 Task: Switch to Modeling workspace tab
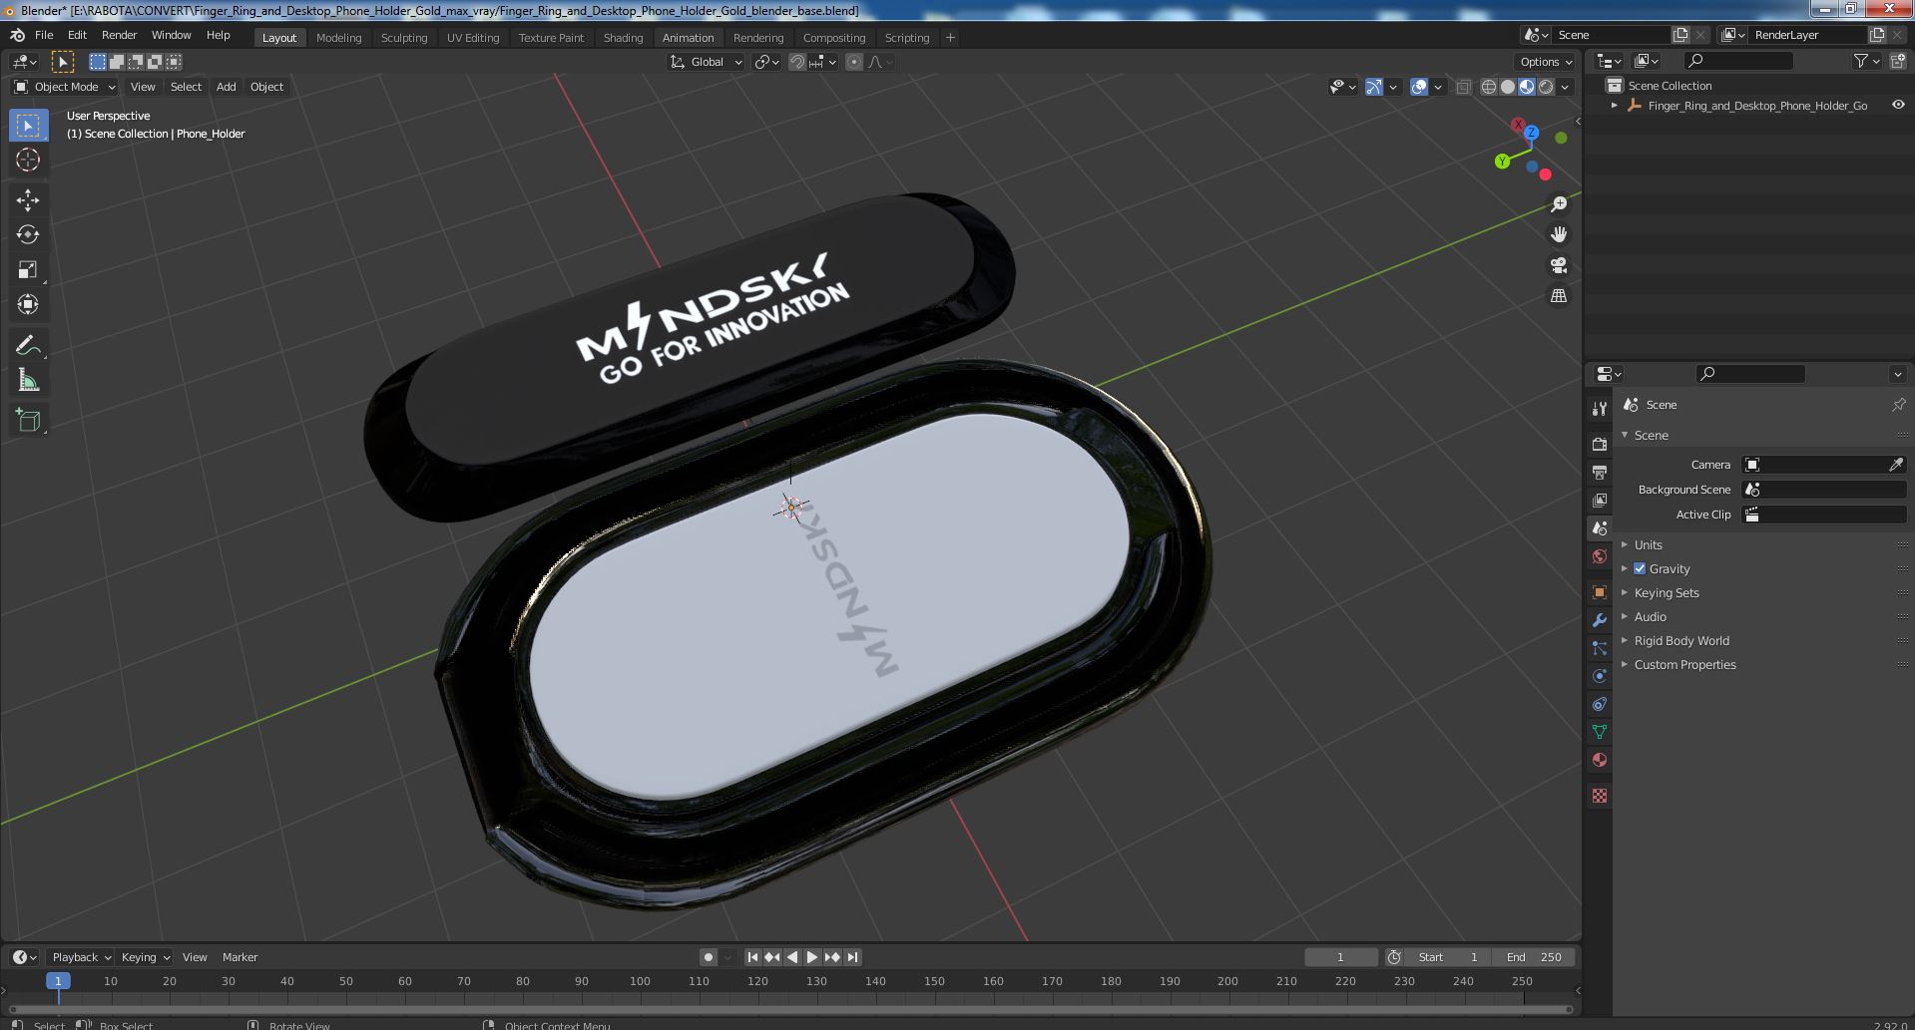(338, 38)
